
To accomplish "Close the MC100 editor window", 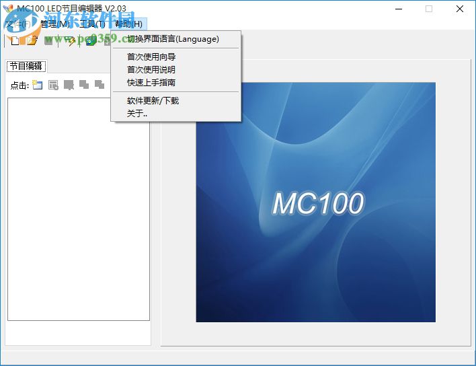I will (x=460, y=9).
